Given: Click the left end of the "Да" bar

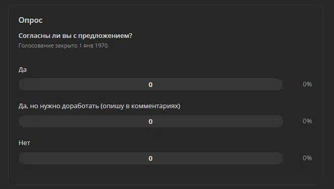Looking at the screenshot, I should tap(23, 84).
